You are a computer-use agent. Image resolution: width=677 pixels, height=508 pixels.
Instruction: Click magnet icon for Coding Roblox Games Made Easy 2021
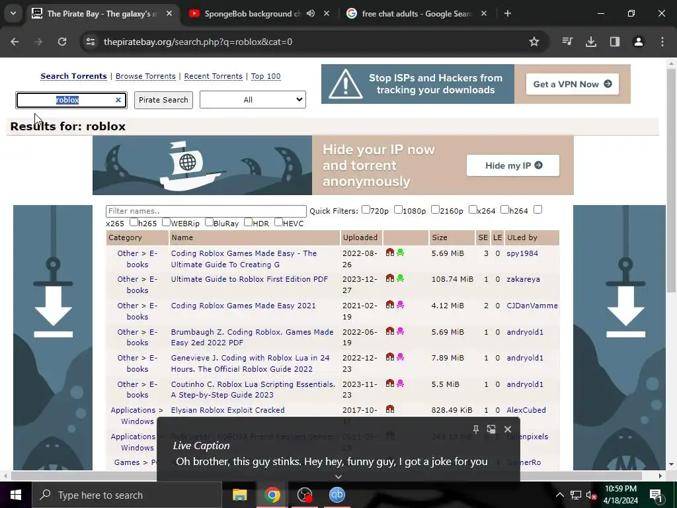390,304
